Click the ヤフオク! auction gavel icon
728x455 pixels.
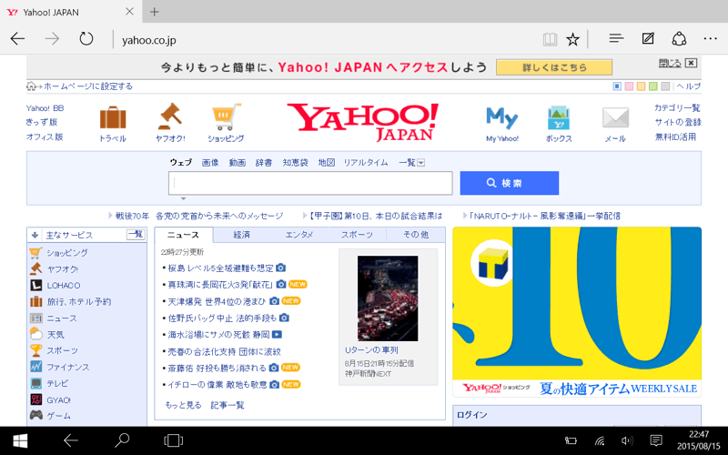pyautogui.click(x=169, y=118)
